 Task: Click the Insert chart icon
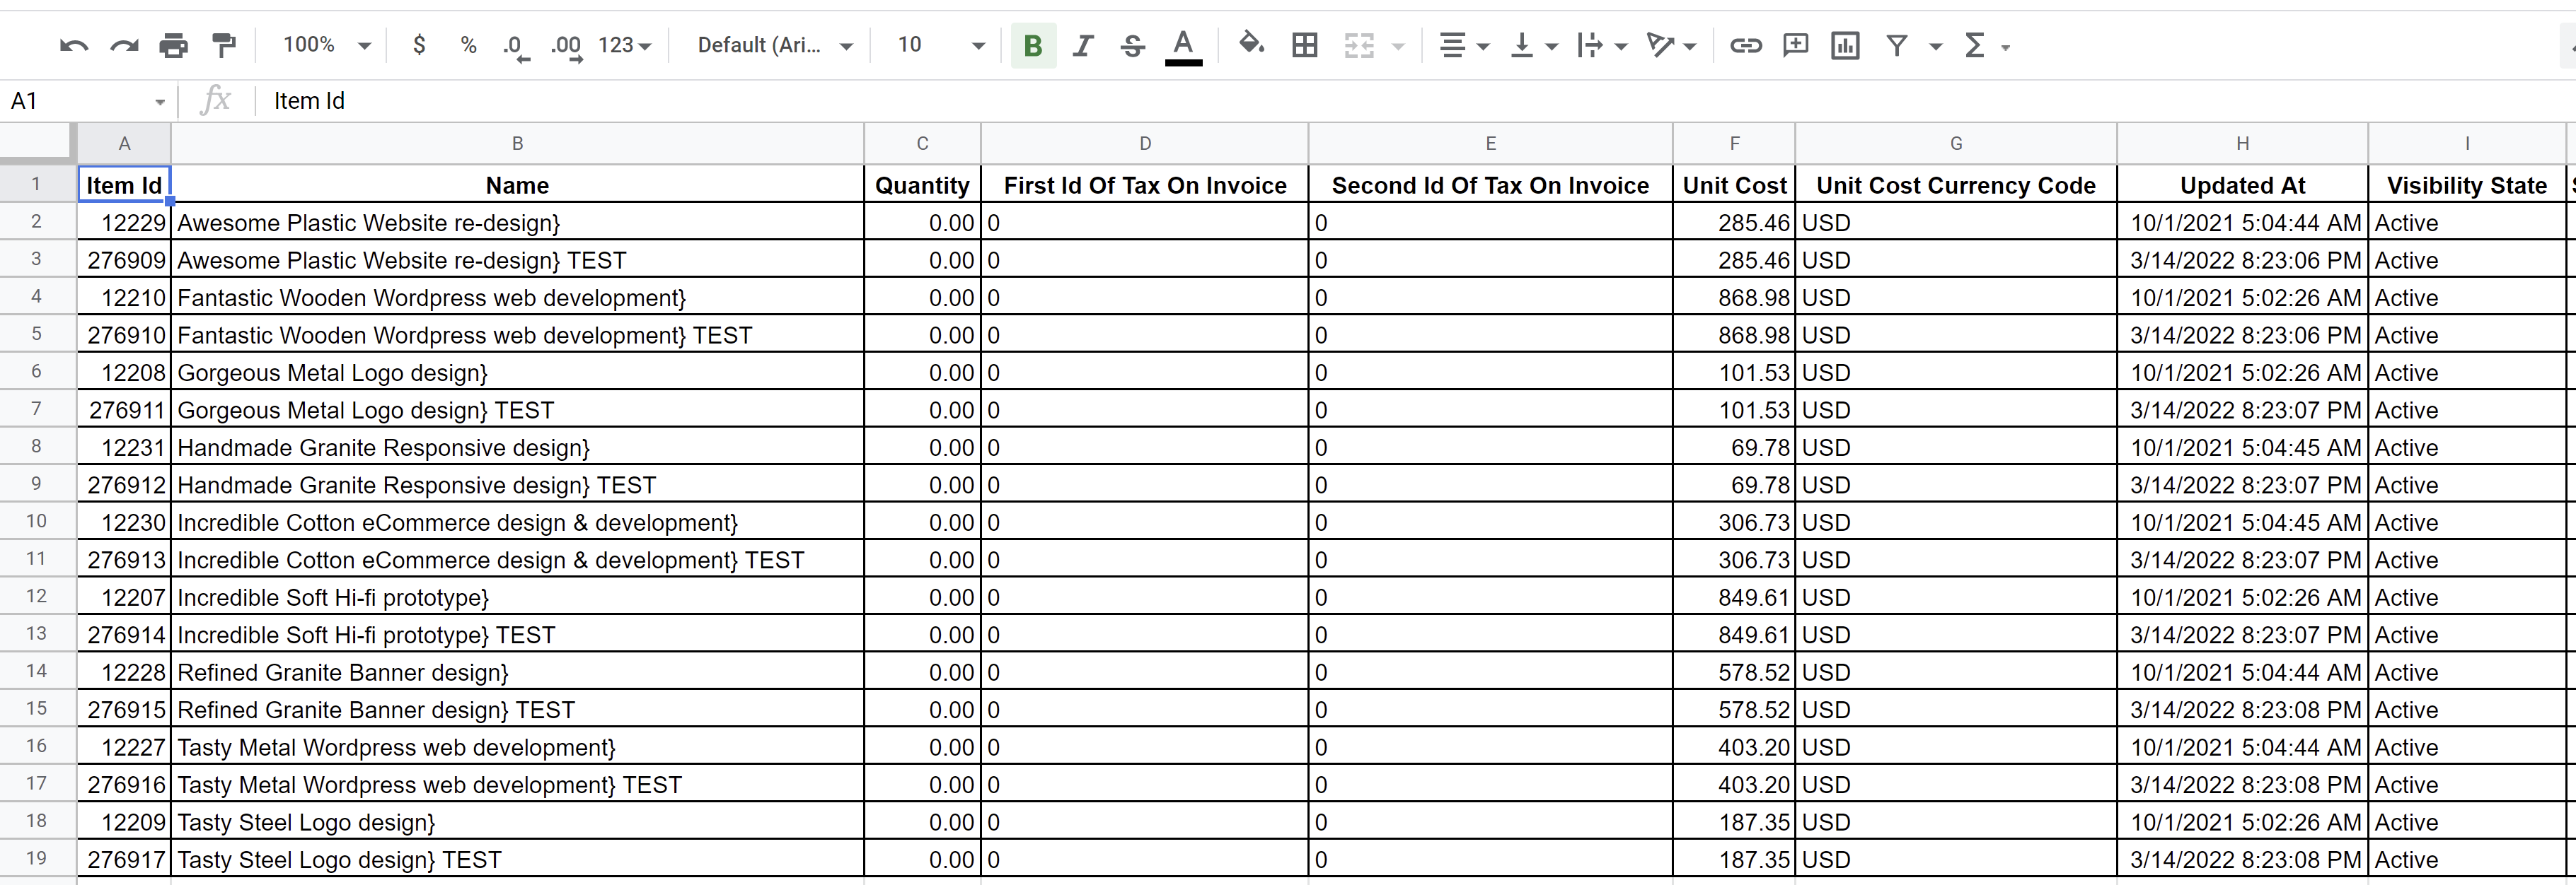point(1845,45)
